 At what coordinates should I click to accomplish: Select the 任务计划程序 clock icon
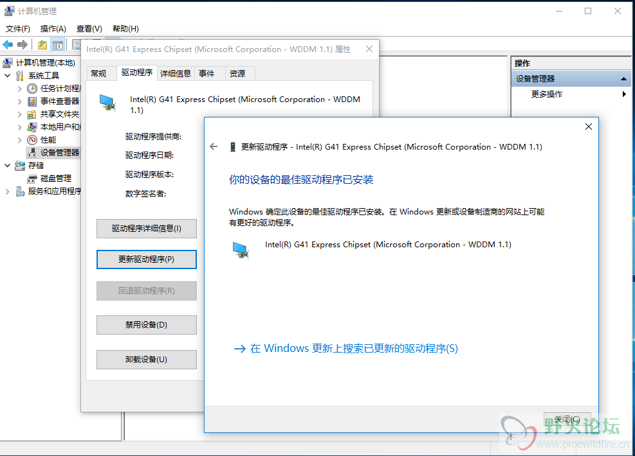coord(32,89)
